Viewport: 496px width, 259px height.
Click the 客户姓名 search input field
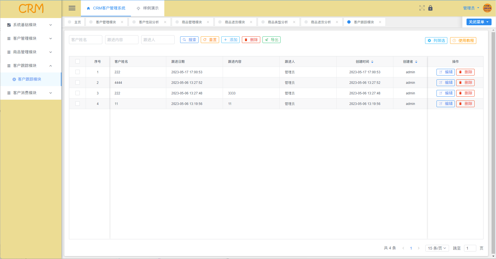coord(85,40)
